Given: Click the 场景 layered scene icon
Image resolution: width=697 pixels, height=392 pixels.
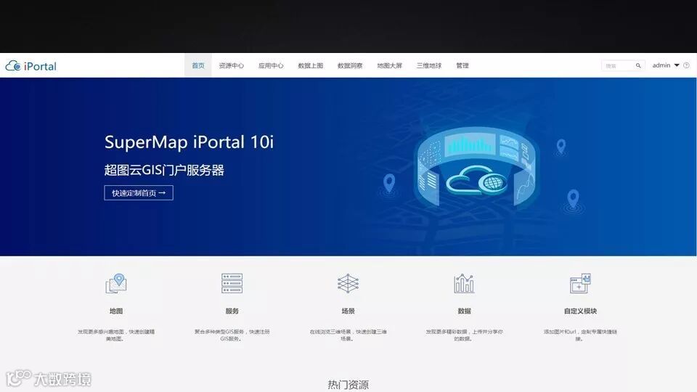Looking at the screenshot, I should click(x=348, y=284).
